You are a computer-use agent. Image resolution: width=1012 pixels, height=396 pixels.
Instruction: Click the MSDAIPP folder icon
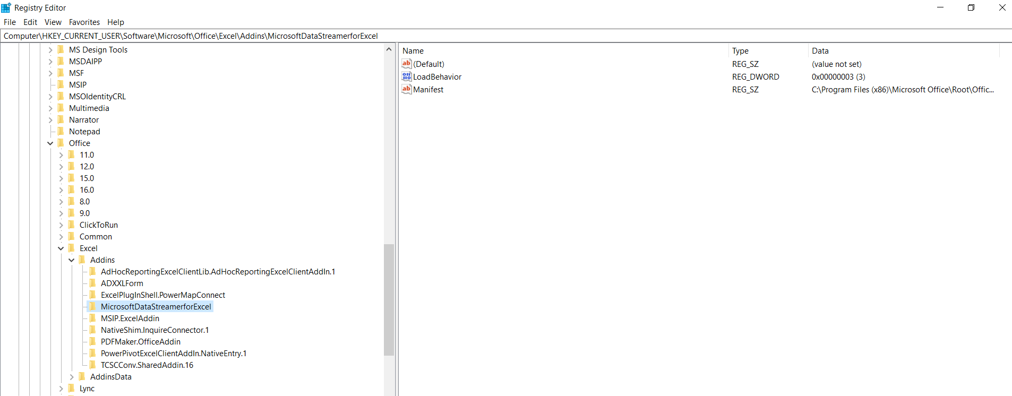tap(61, 61)
